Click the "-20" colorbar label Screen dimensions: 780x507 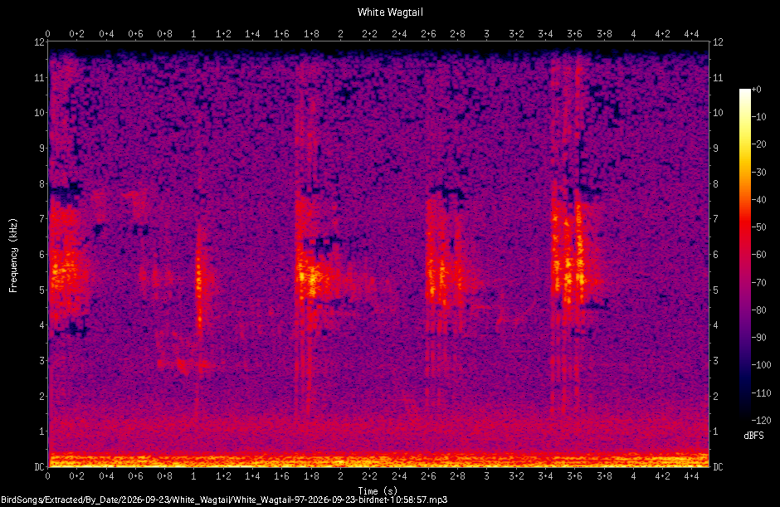tap(758, 144)
